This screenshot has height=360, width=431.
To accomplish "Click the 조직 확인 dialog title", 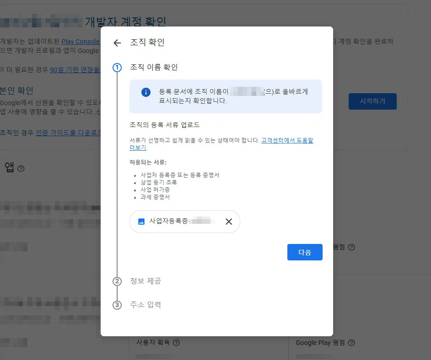I will click(x=147, y=42).
